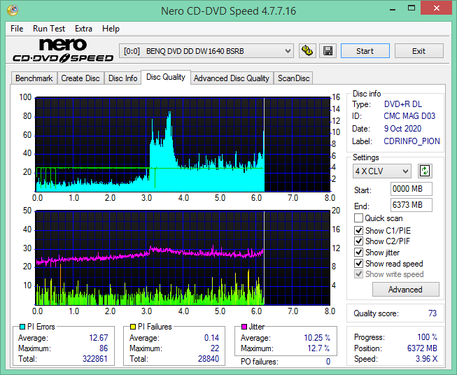
Task: Click the PI Errors average 12.67
Action: point(99,338)
